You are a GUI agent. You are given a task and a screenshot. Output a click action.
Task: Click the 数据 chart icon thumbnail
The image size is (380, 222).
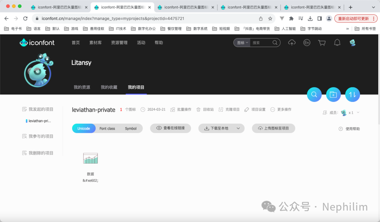[90, 158]
